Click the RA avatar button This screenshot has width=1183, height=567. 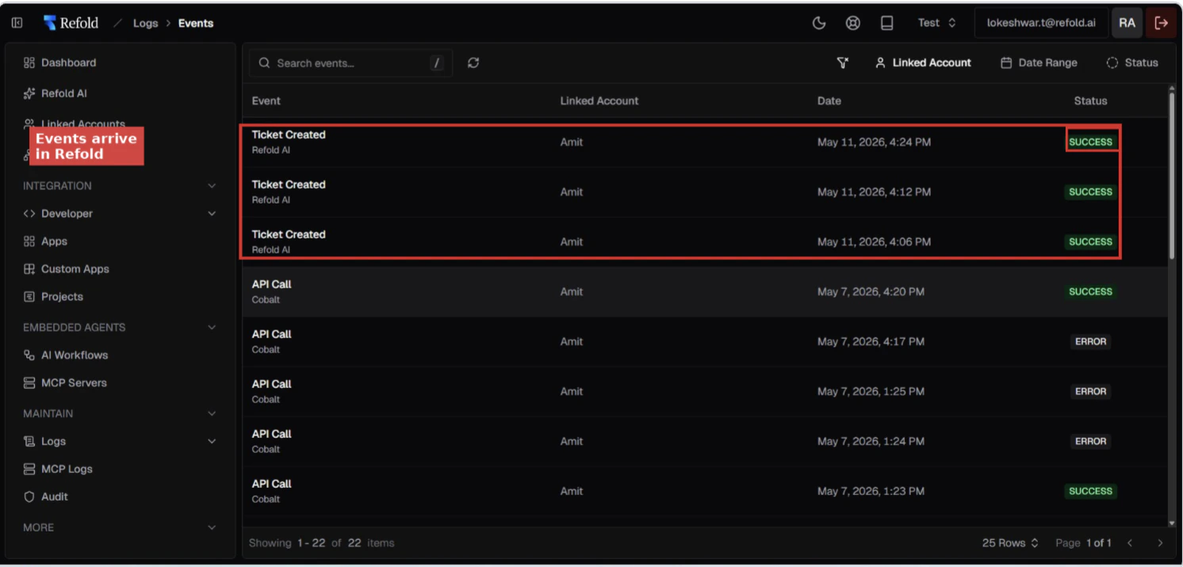click(x=1127, y=23)
